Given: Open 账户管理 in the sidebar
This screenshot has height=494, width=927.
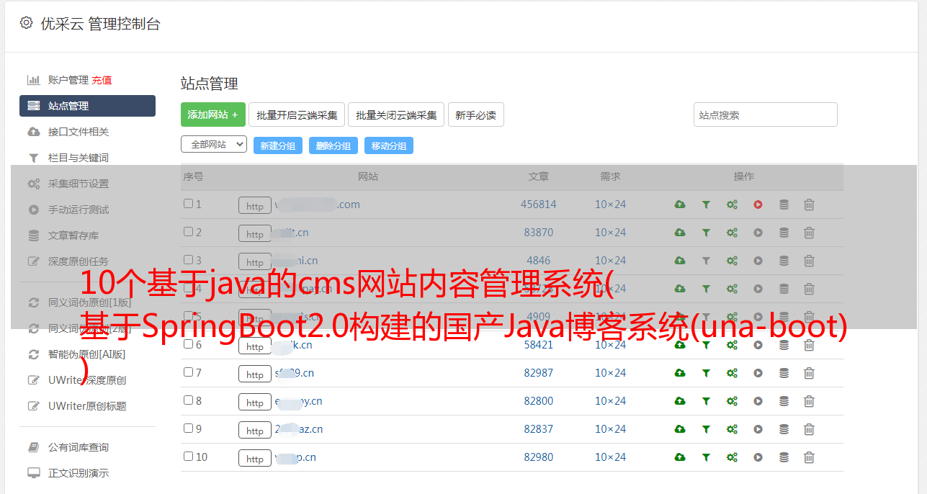Looking at the screenshot, I should pyautogui.click(x=68, y=80).
